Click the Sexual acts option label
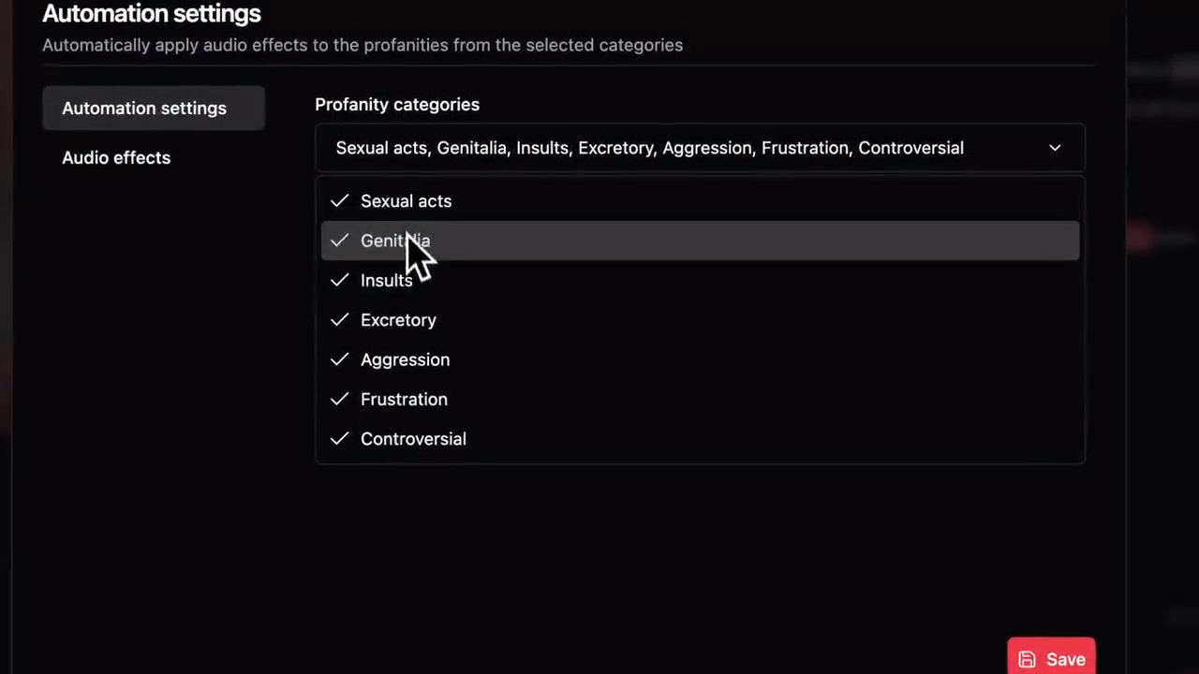Image resolution: width=1199 pixels, height=674 pixels. [x=406, y=201]
